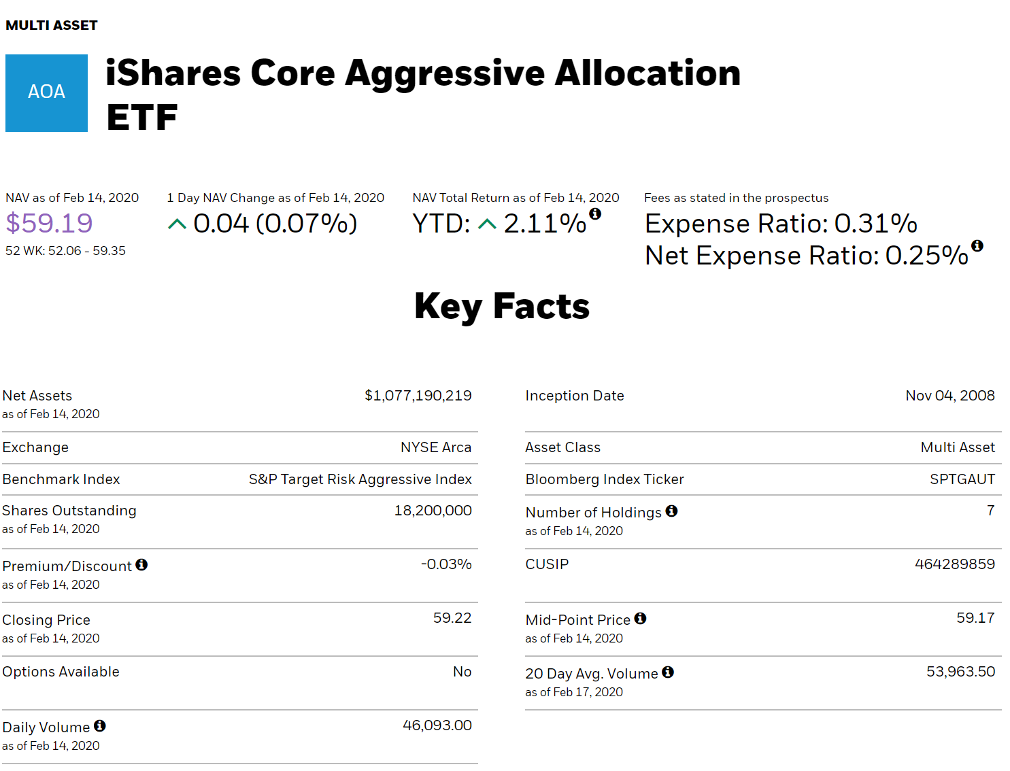
Task: Click Daily Volume value 46,093.00
Action: (437, 725)
